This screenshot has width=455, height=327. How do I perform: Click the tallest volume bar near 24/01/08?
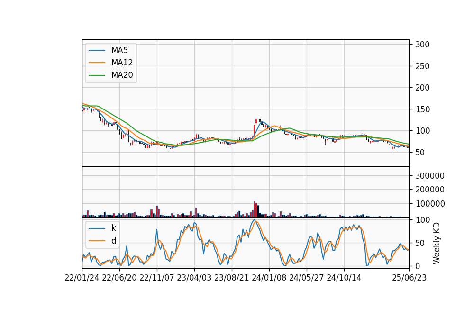255,209
